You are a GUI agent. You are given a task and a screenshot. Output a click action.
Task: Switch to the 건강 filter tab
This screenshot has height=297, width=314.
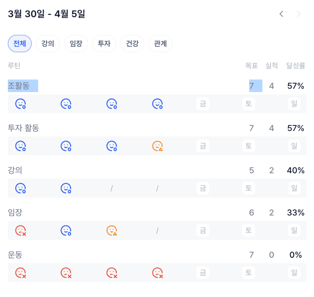click(132, 43)
